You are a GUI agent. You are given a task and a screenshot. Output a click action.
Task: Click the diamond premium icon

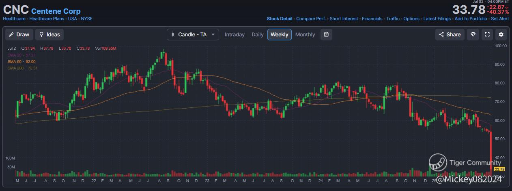473,34
